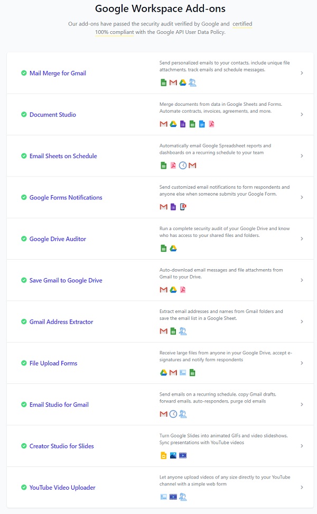Click the chevron on the YouTube Video Uploader row
Viewport: 317px width, 514px height.
(302, 487)
